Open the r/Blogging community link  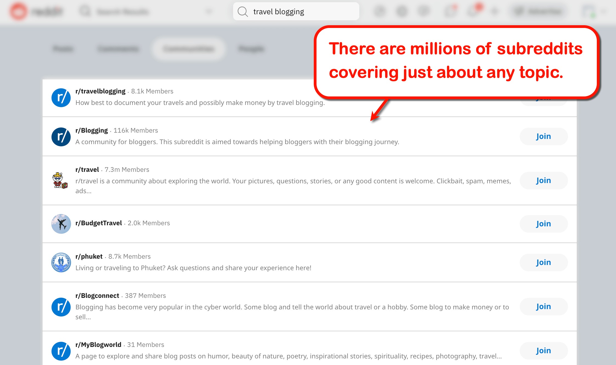pyautogui.click(x=92, y=130)
